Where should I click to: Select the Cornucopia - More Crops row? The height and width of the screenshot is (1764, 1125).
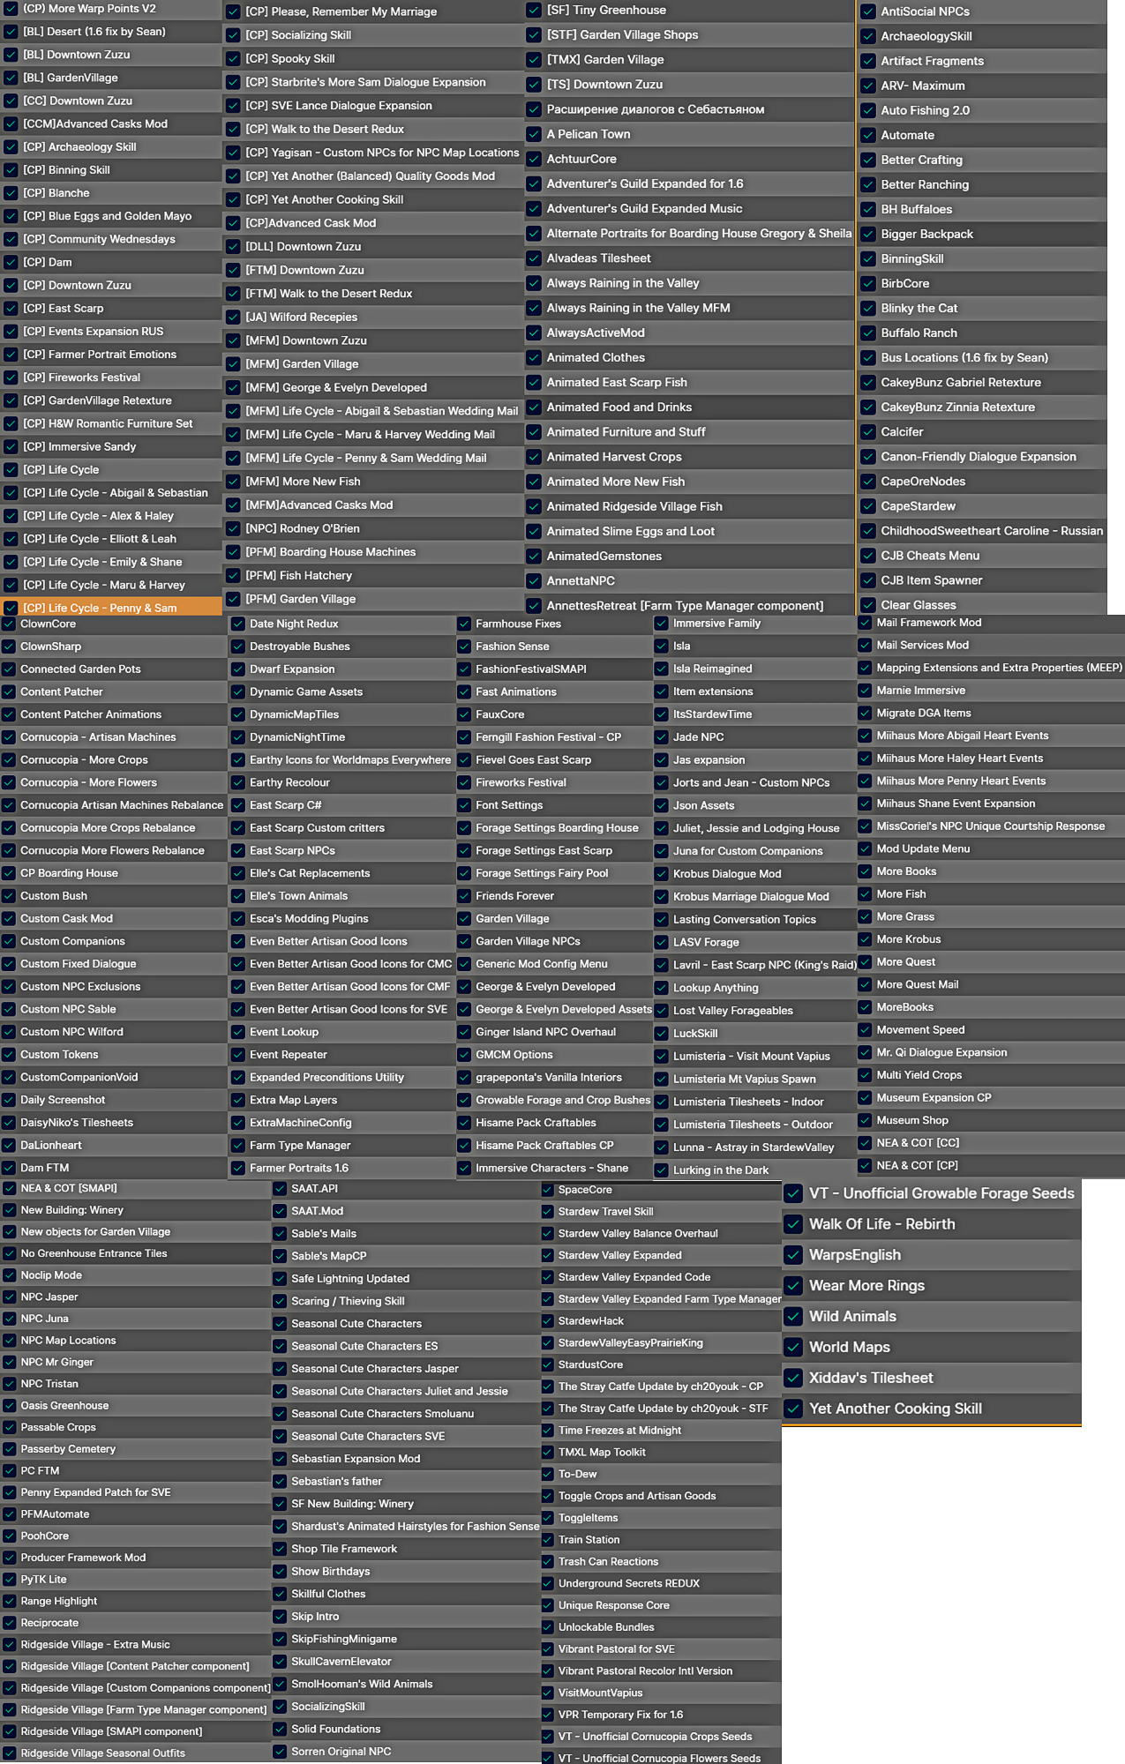tap(114, 760)
